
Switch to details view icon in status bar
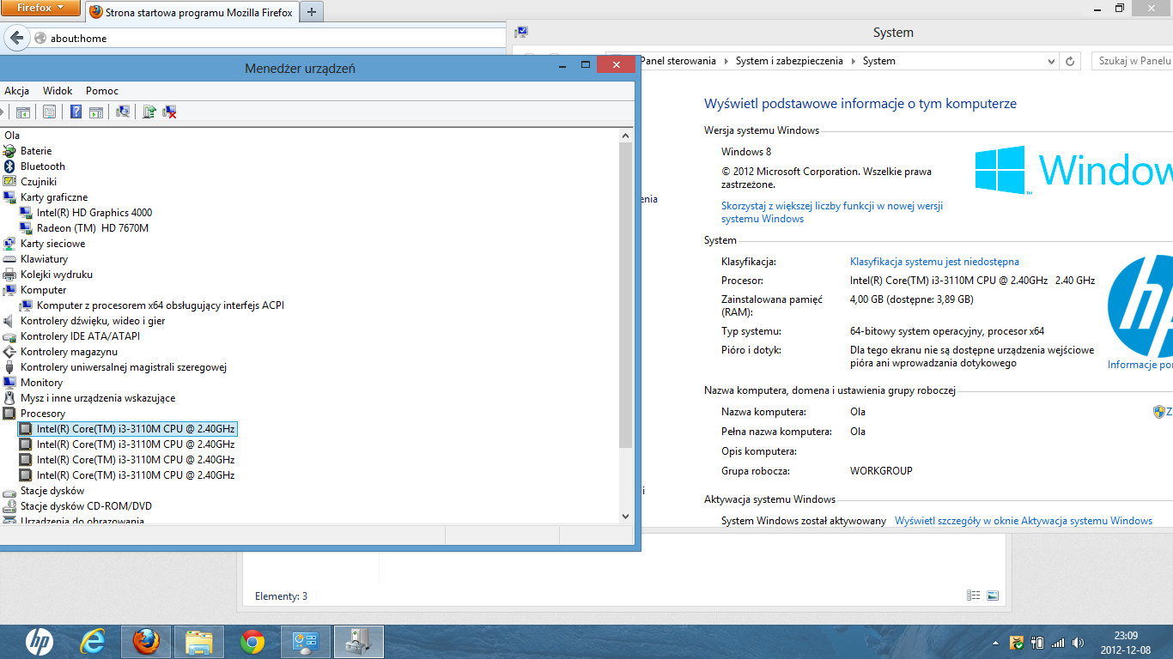click(973, 596)
